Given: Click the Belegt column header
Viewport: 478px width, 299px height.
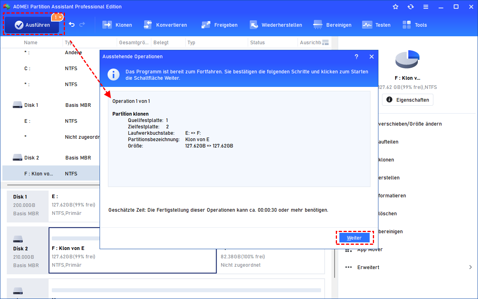Looking at the screenshot, I should pyautogui.click(x=161, y=43).
